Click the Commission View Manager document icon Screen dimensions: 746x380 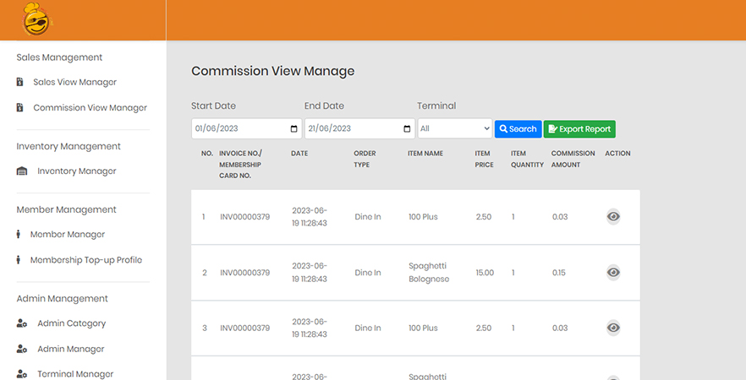(x=20, y=107)
